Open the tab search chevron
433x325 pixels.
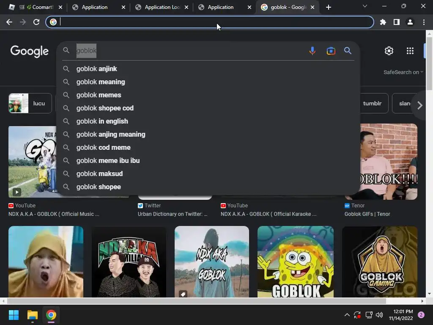(365, 6)
